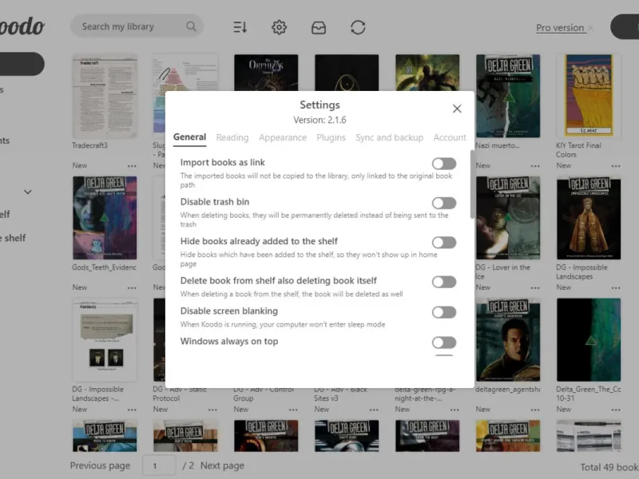Click the Version: 2.1.6 text

pos(319,121)
